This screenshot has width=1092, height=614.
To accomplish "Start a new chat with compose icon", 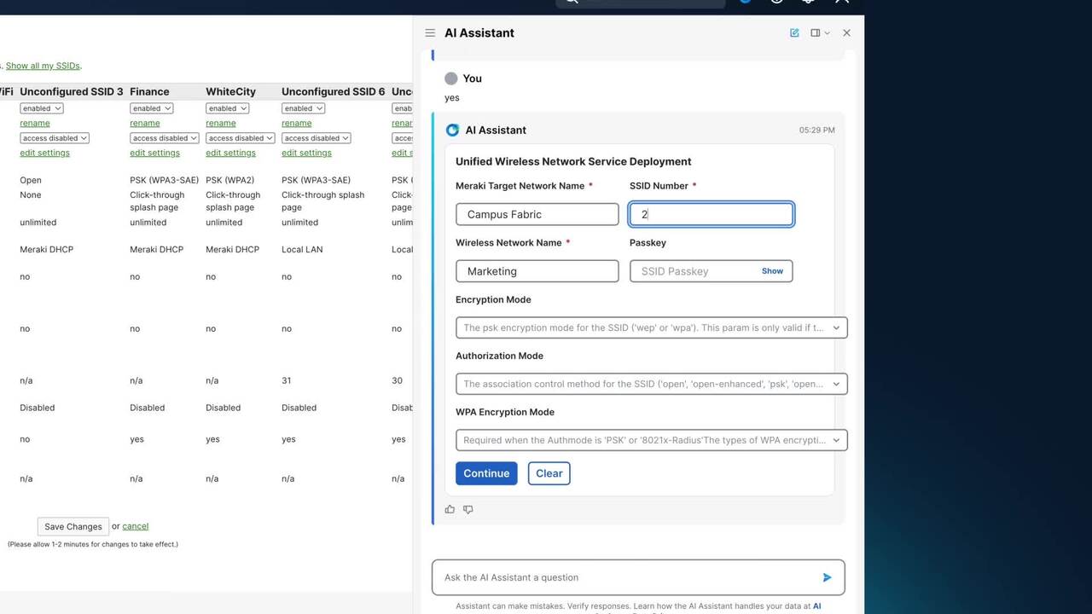I will [x=794, y=33].
